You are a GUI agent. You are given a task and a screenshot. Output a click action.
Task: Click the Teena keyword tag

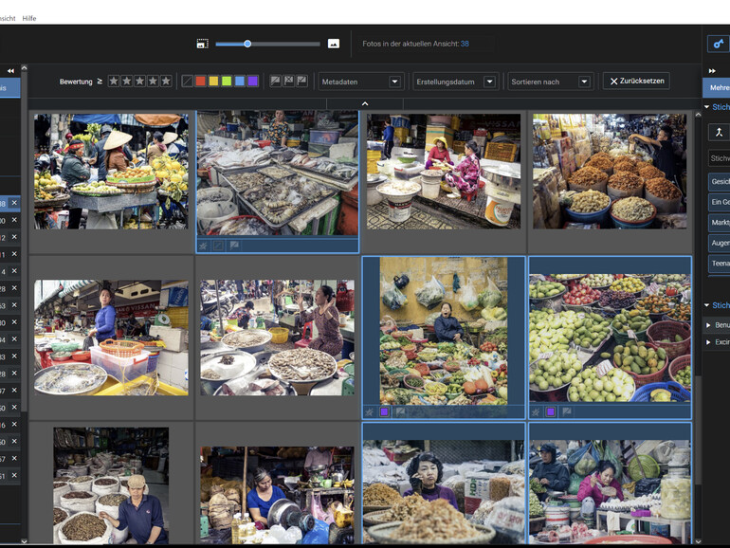tap(720, 263)
